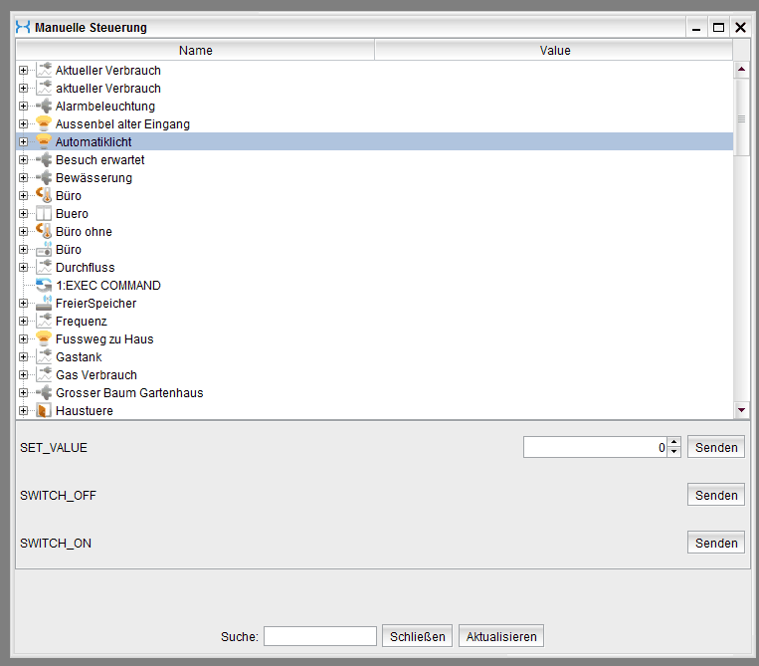This screenshot has width=759, height=666.
Task: Click the chart icon next to Durchfluss
Action: click(43, 268)
